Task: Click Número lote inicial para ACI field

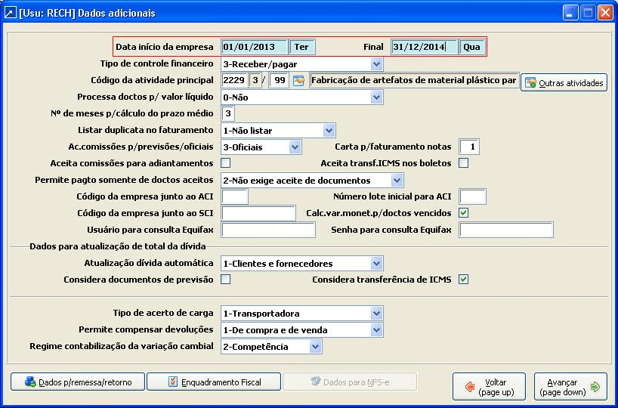Action: 472,196
